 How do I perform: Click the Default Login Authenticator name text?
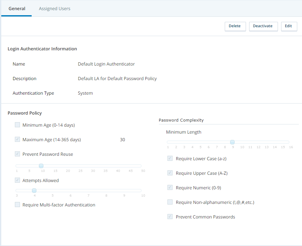point(106,64)
